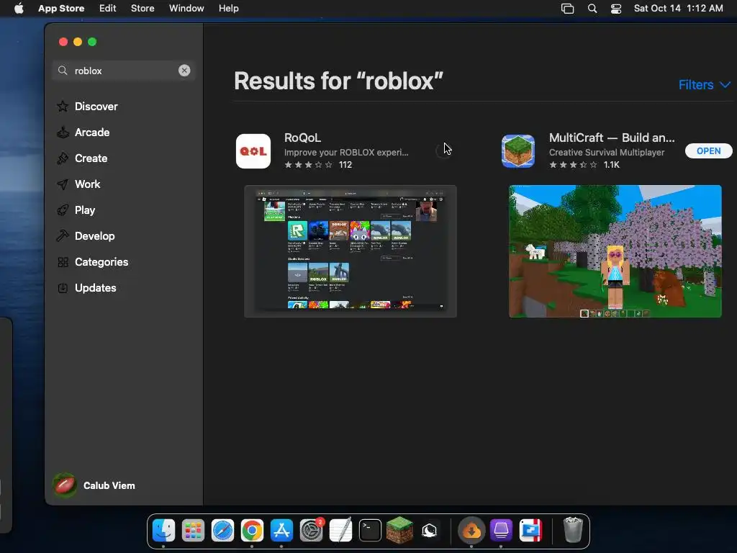
Task: Open the Edit menu
Action: (108, 9)
